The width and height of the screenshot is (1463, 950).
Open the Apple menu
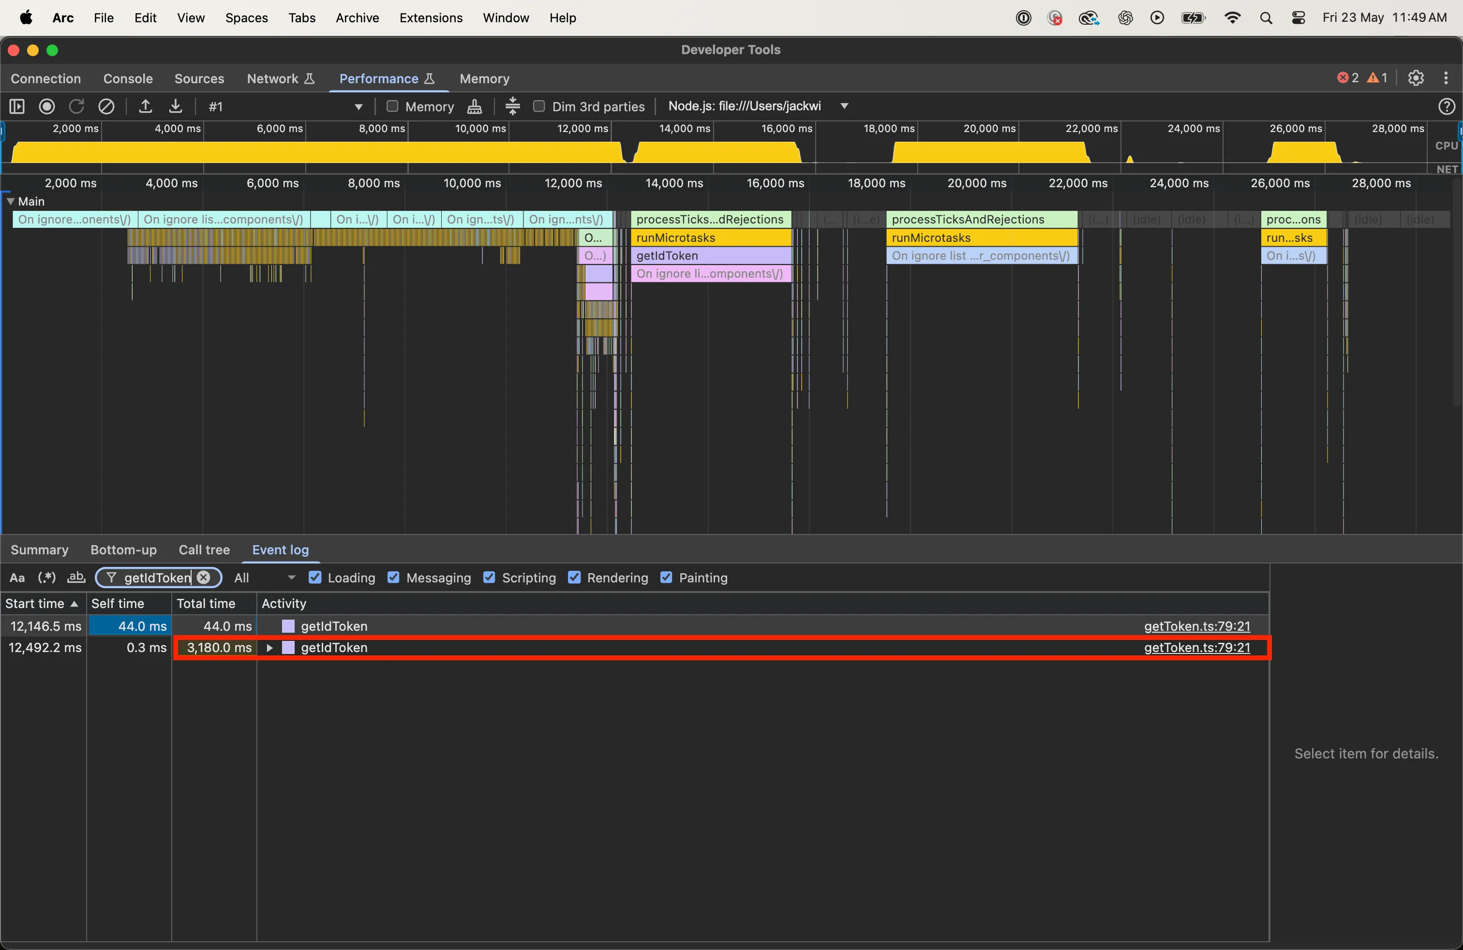pos(26,18)
